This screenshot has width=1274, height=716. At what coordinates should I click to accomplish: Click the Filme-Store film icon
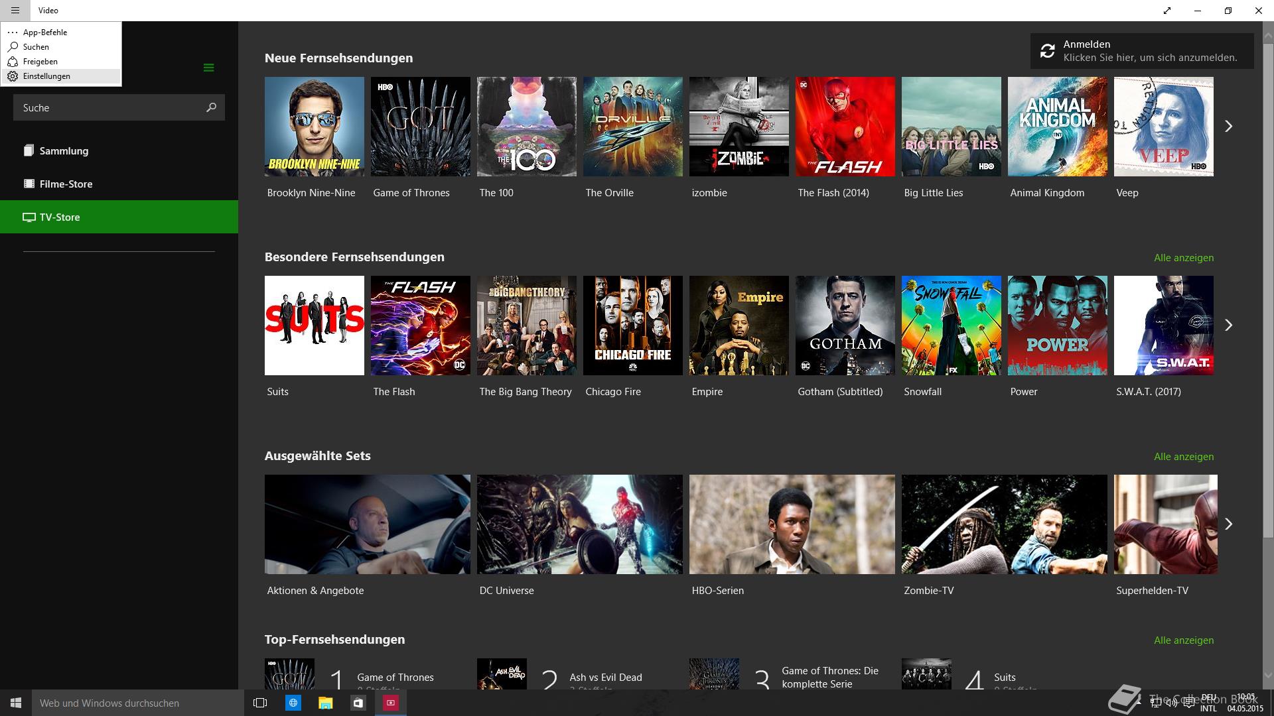pos(29,184)
